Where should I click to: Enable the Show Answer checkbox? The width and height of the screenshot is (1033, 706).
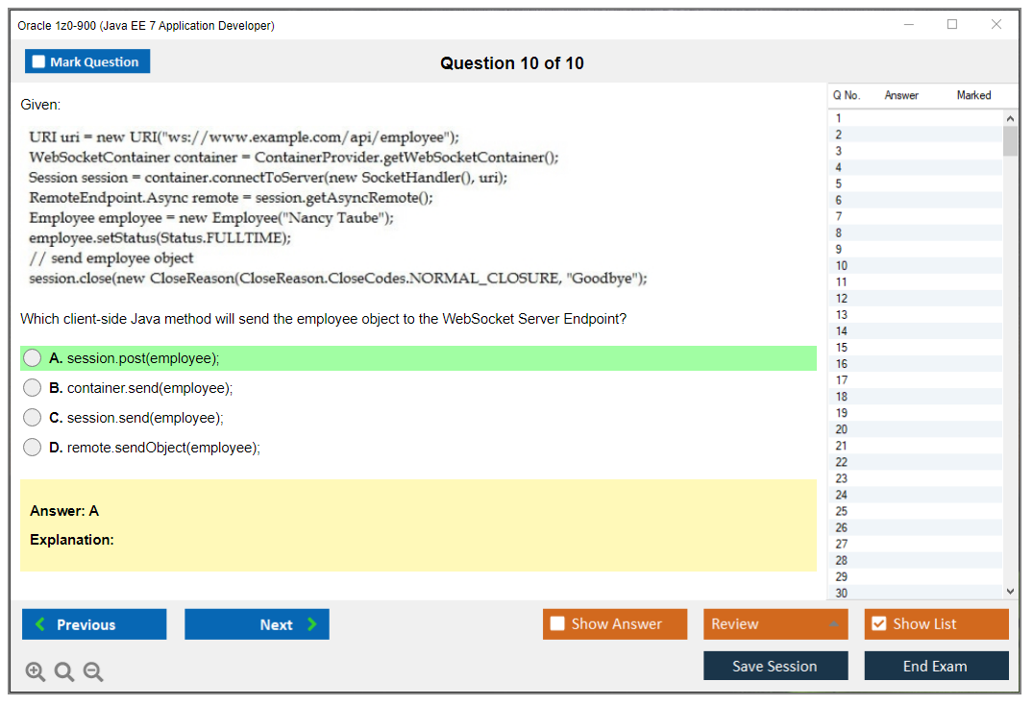click(x=555, y=623)
